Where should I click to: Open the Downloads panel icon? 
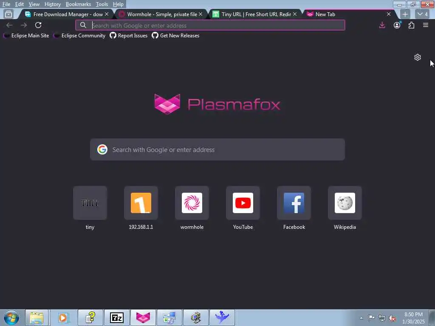[x=382, y=25]
